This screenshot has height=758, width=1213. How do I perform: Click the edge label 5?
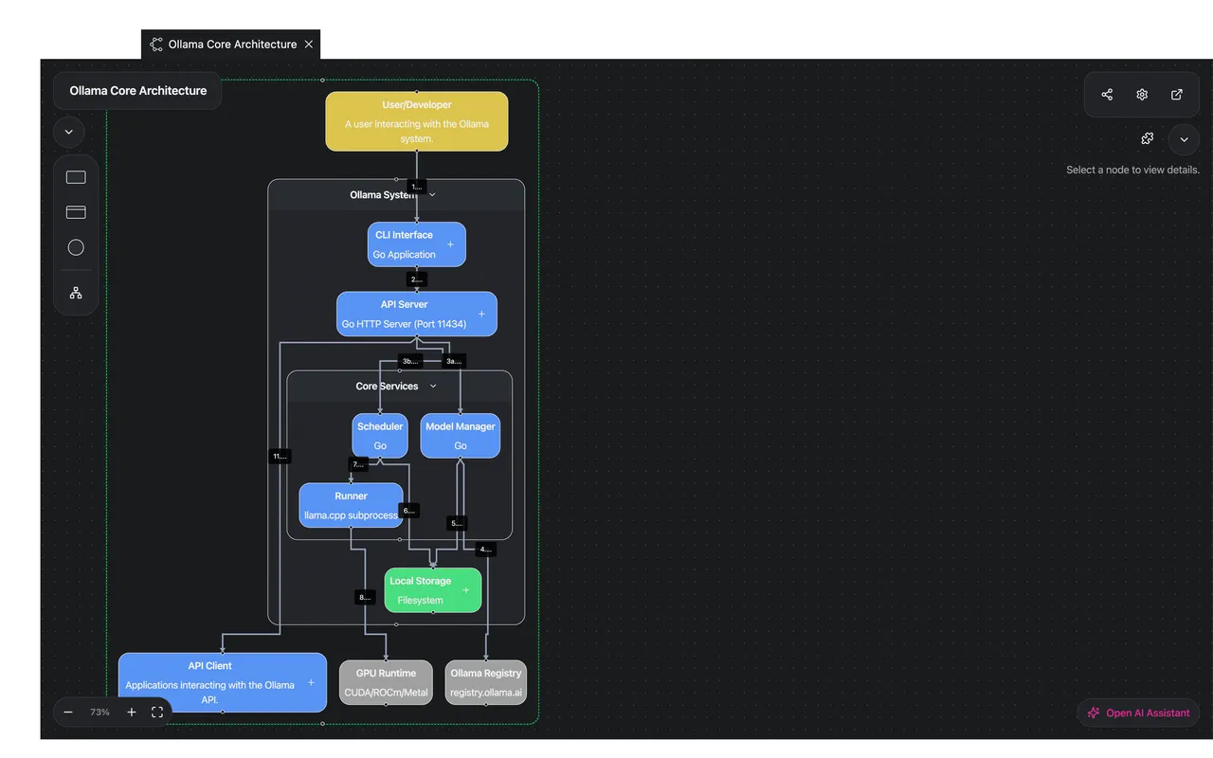(x=457, y=523)
